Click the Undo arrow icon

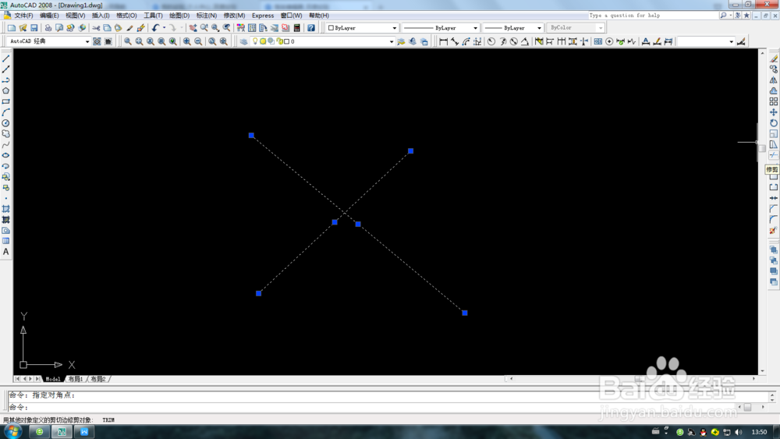[156, 28]
